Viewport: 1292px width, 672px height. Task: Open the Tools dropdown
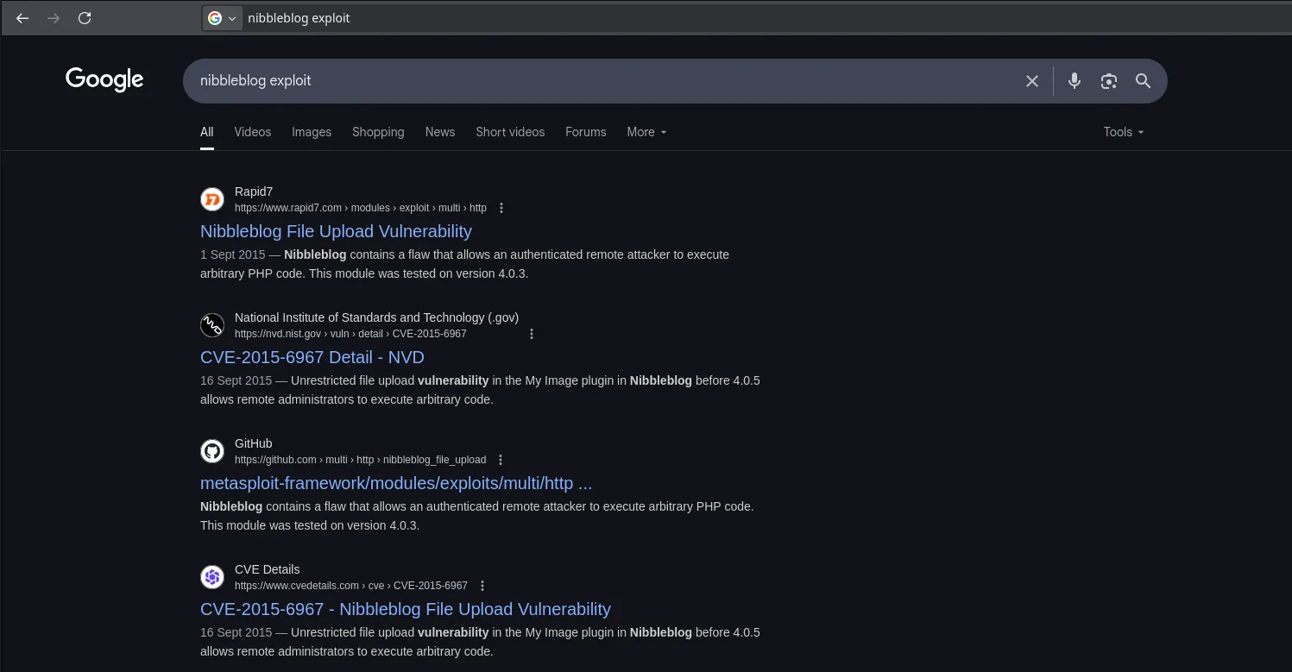1123,132
